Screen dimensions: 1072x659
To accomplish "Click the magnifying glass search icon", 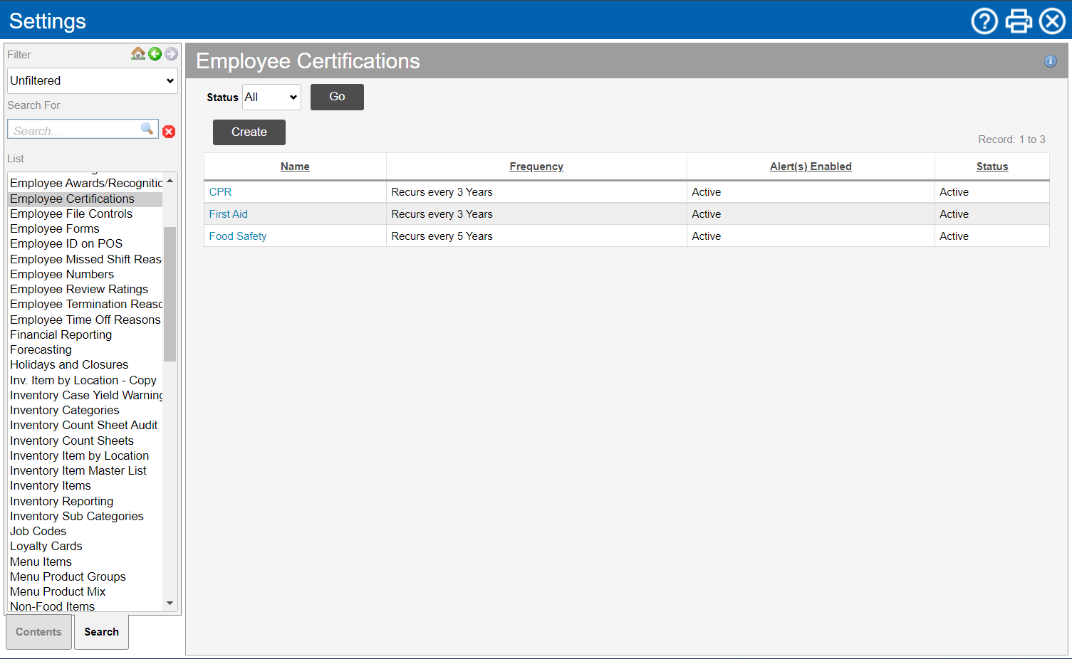I will pos(147,129).
